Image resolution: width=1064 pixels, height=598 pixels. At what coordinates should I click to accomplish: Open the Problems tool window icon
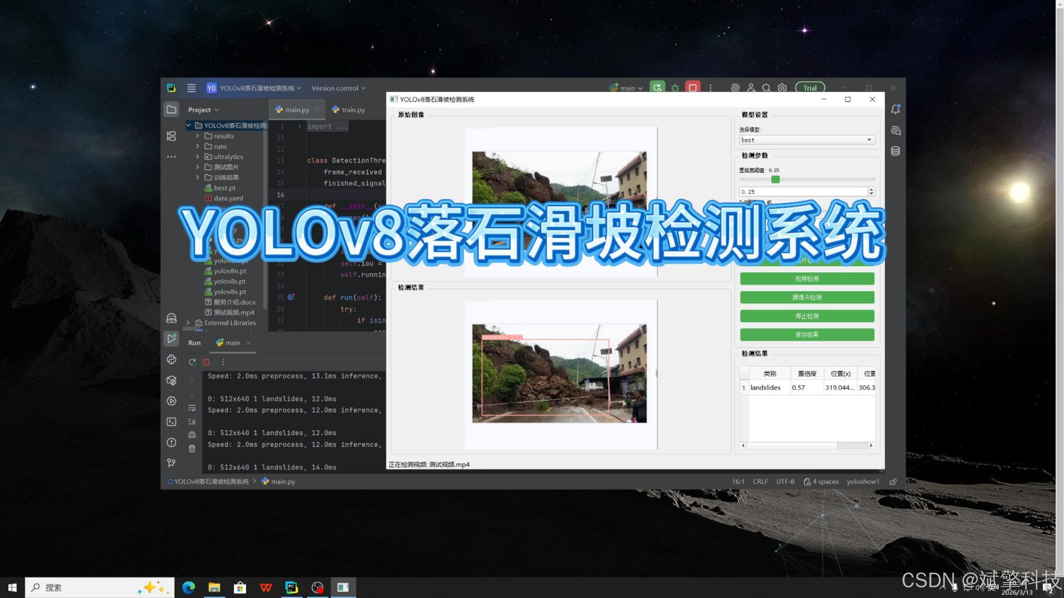pos(172,442)
